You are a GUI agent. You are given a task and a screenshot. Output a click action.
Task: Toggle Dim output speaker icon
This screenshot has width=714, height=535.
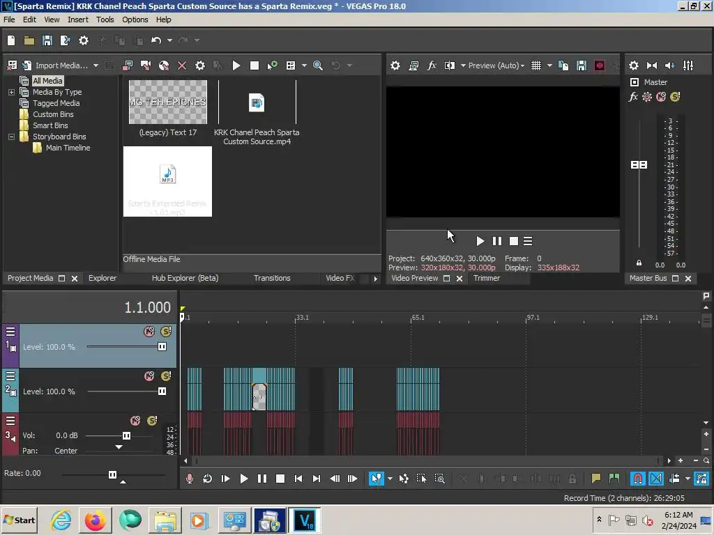[670, 65]
